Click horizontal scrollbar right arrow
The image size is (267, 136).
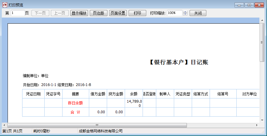click(x=257, y=125)
